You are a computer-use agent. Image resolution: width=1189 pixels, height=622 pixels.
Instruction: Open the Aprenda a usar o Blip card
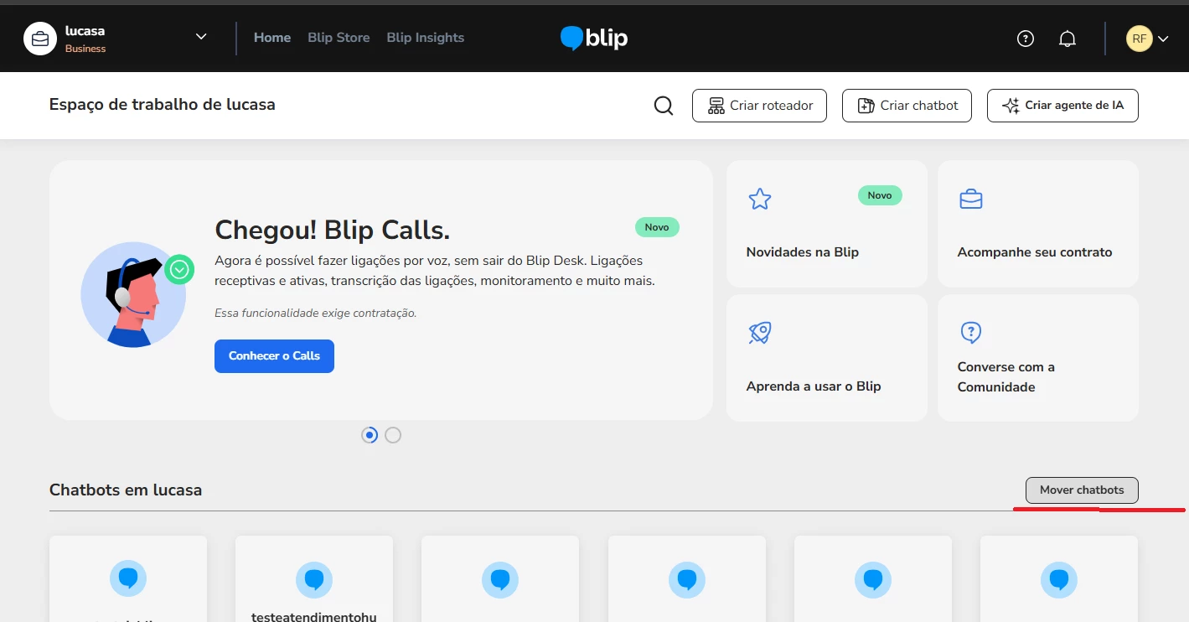[x=827, y=358]
